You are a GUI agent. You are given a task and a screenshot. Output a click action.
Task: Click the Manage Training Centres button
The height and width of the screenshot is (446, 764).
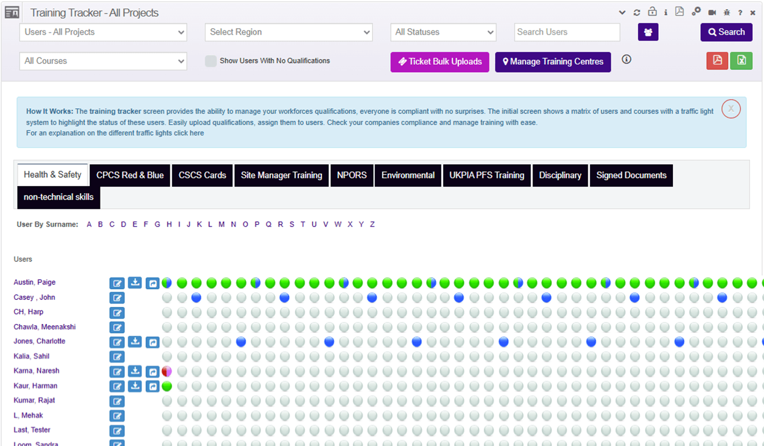click(552, 62)
